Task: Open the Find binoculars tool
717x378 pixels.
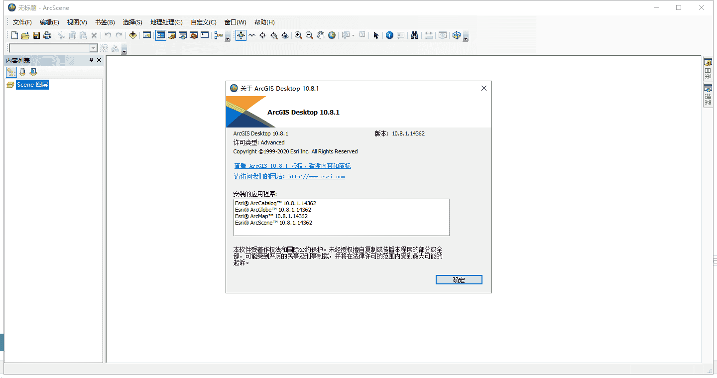Action: [x=414, y=35]
